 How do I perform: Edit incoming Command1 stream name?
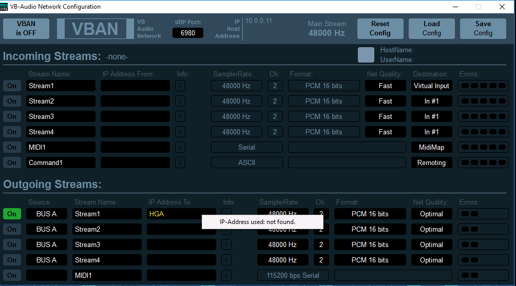click(x=61, y=162)
